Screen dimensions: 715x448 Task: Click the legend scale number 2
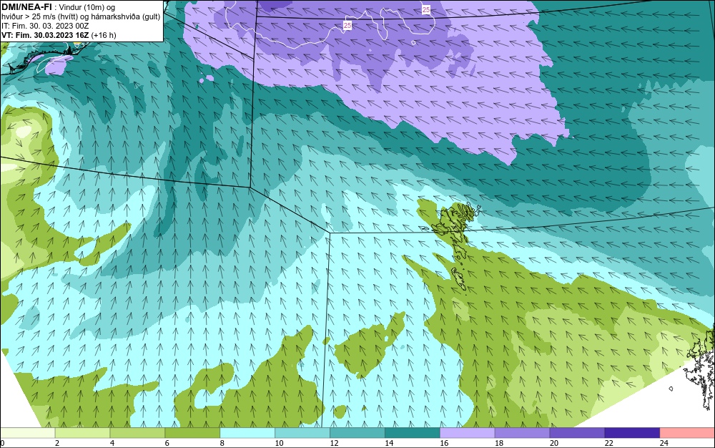tap(57, 443)
